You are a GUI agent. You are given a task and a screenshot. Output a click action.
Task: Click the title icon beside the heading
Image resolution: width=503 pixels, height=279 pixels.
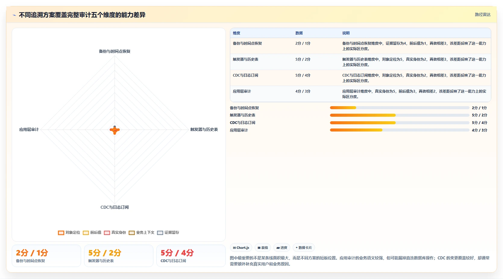pyautogui.click(x=14, y=15)
